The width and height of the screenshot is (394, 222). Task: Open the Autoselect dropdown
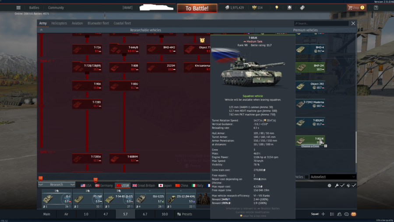[x=333, y=177]
